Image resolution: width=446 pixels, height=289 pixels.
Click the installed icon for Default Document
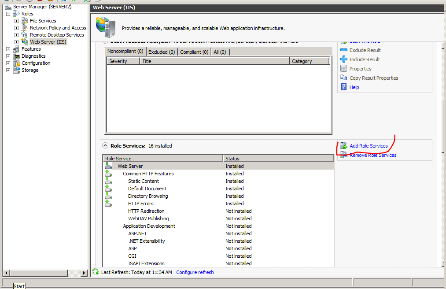coord(108,188)
